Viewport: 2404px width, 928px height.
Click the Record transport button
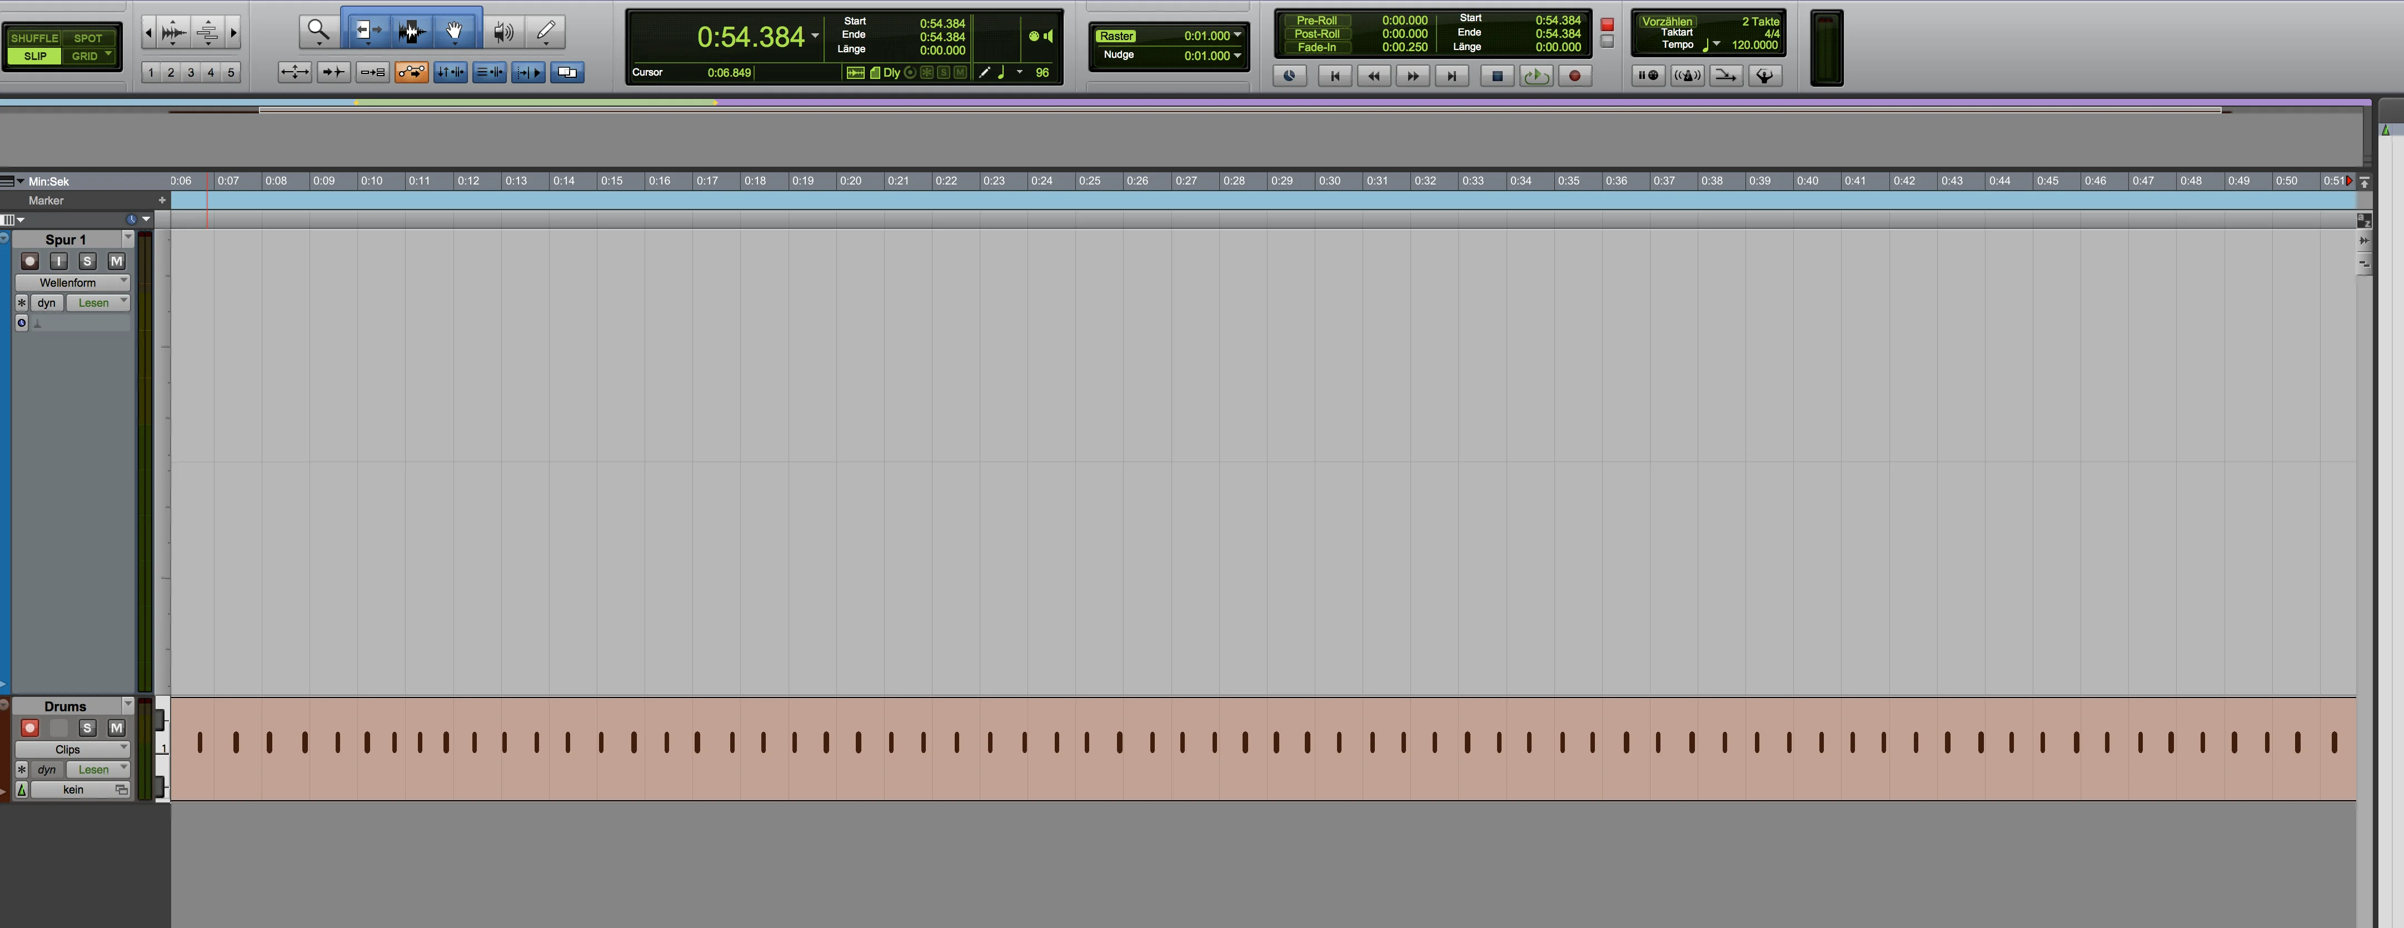click(x=1575, y=76)
